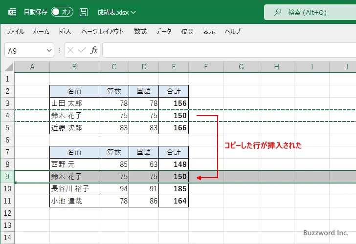
Task: Click 国語 score 91 cell
Action: [144, 189]
